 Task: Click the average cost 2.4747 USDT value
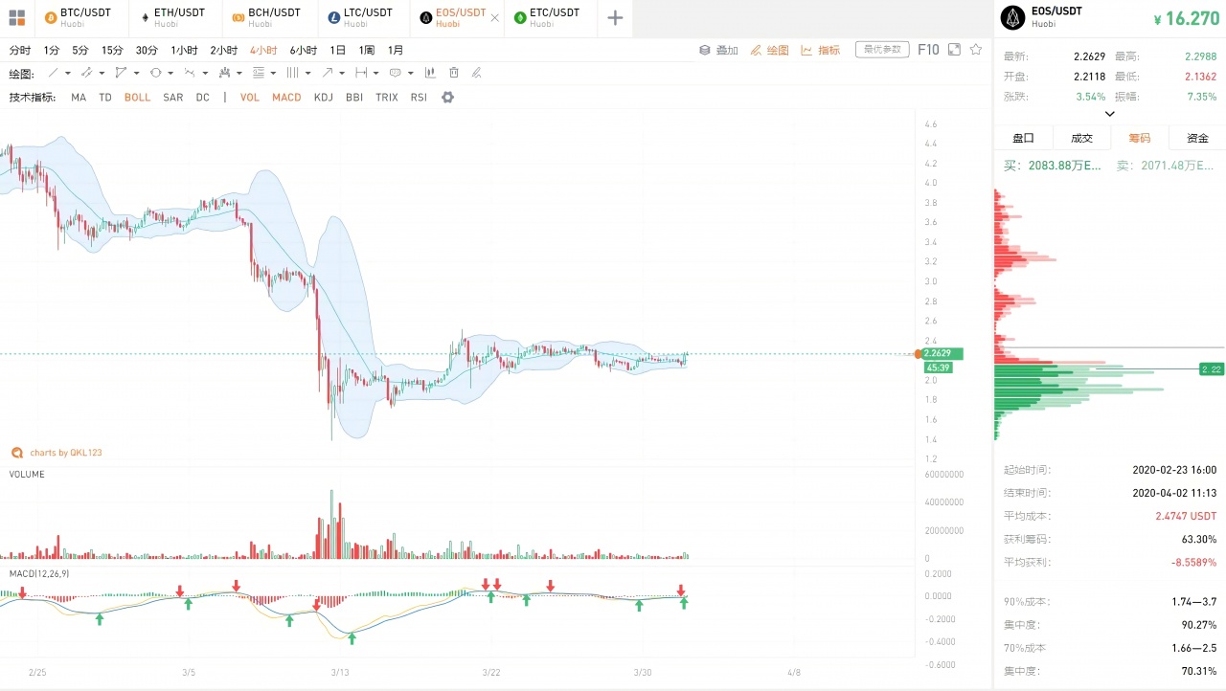tap(1186, 516)
